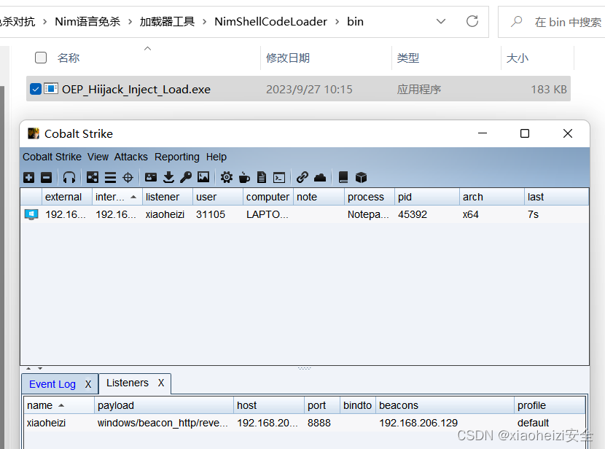Navigate to Nim语言免杀 breadcrumb folder
This screenshot has width=605, height=449.
[x=87, y=22]
